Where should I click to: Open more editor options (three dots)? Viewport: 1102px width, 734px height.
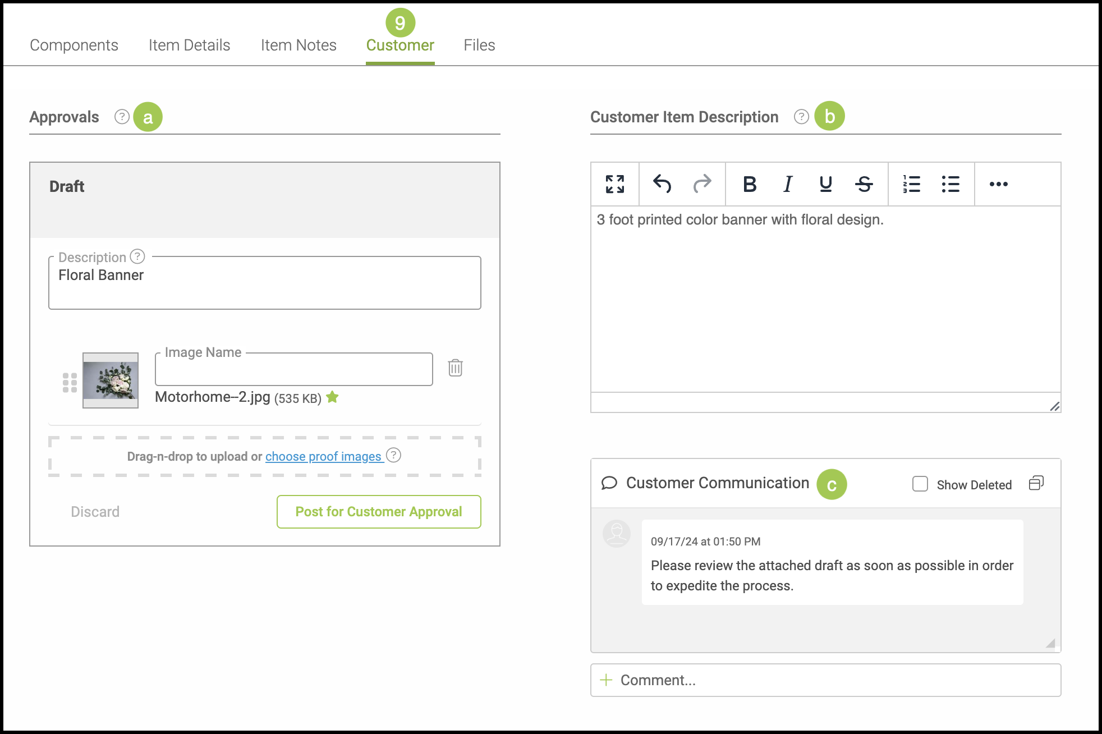coord(998,184)
